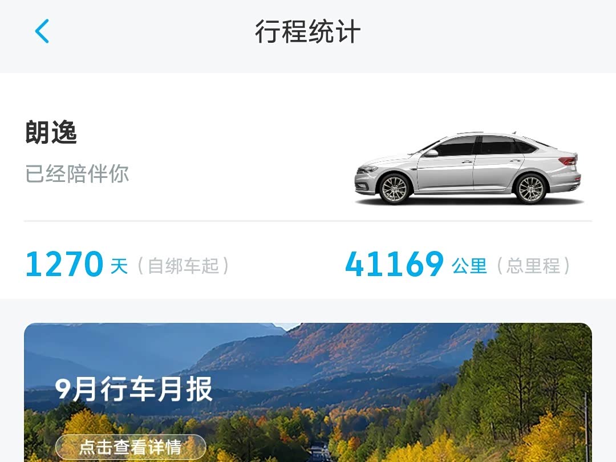
Task: Select the 朗逸 vehicle name
Action: pos(51,132)
